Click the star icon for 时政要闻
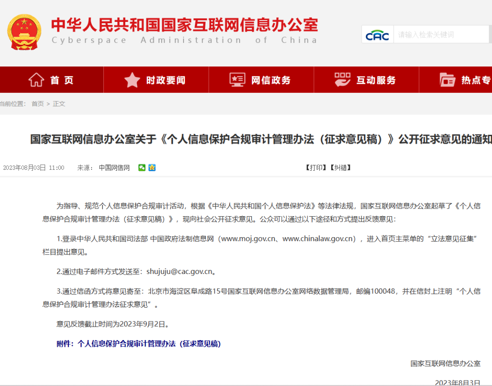The image size is (492, 386). [132, 80]
